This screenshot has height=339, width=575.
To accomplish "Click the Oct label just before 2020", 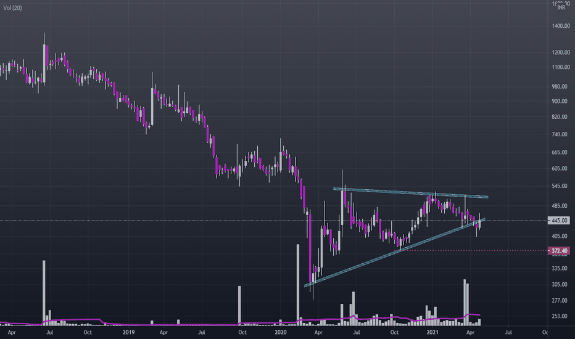I will (242, 332).
